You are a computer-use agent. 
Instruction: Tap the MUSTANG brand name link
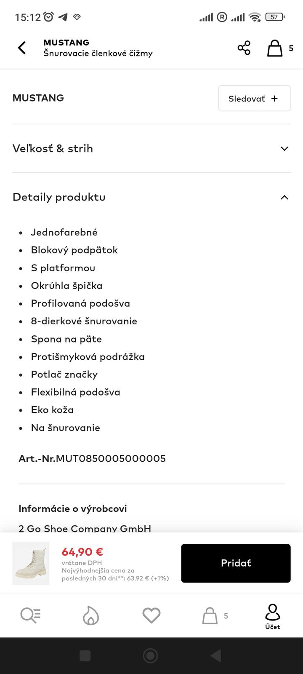click(38, 98)
